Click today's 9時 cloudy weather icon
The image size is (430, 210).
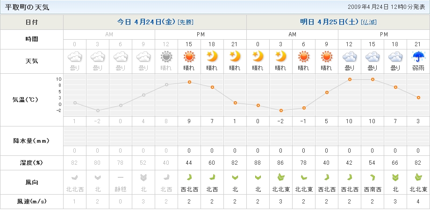click(x=143, y=57)
